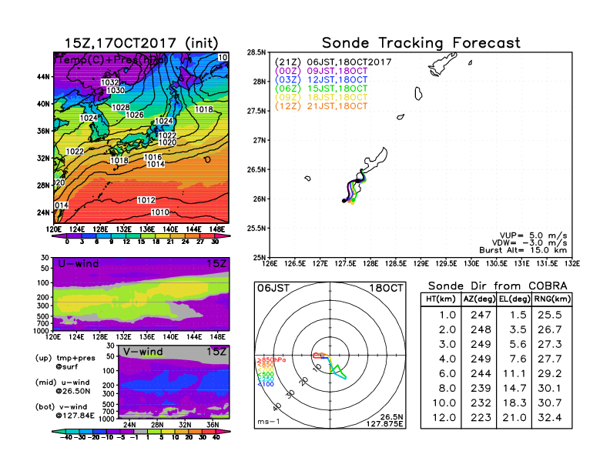Click the azimuth '249' in the 3.0 km row
Screen dimensions: 610x471
click(x=481, y=344)
